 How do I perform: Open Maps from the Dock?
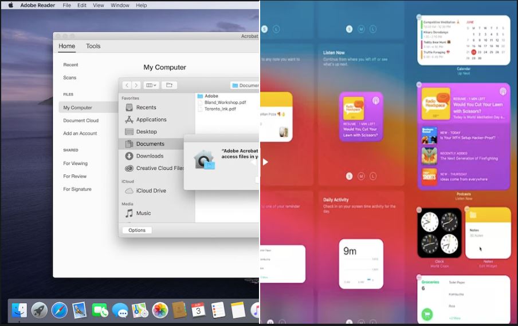point(140,310)
